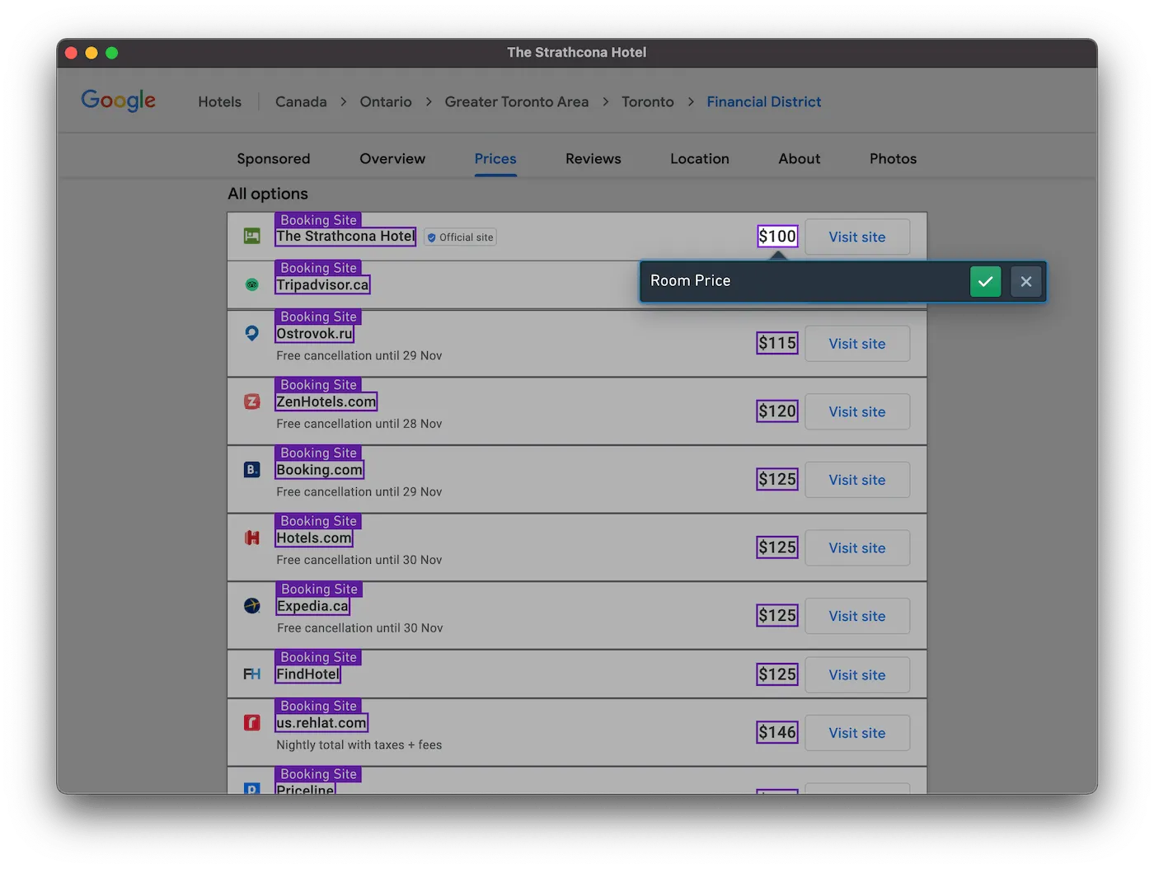The width and height of the screenshot is (1154, 869).
Task: Click the Google logo
Action: coord(119,101)
